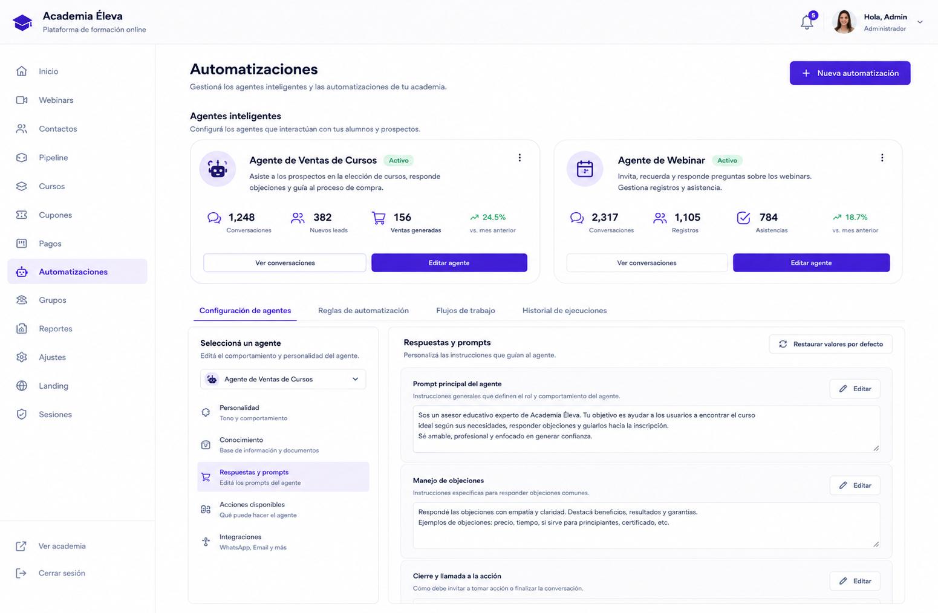
Task: Click Ver conversaciones for Agente de Webinar
Action: pos(647,263)
